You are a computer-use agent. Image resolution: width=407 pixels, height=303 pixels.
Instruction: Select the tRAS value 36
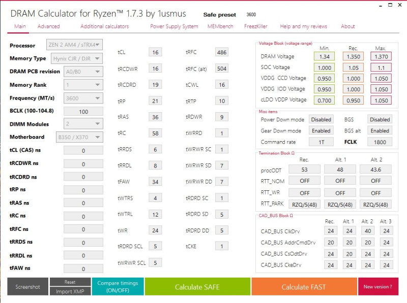[155, 117]
